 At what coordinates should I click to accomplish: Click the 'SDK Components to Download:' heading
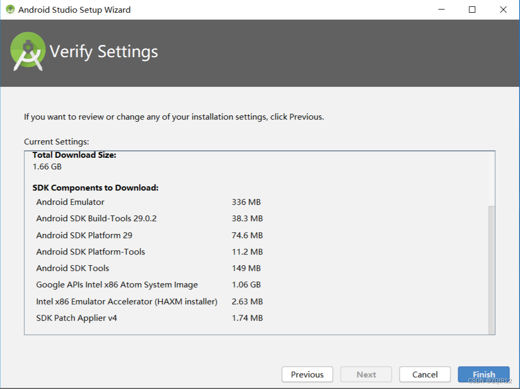click(96, 188)
